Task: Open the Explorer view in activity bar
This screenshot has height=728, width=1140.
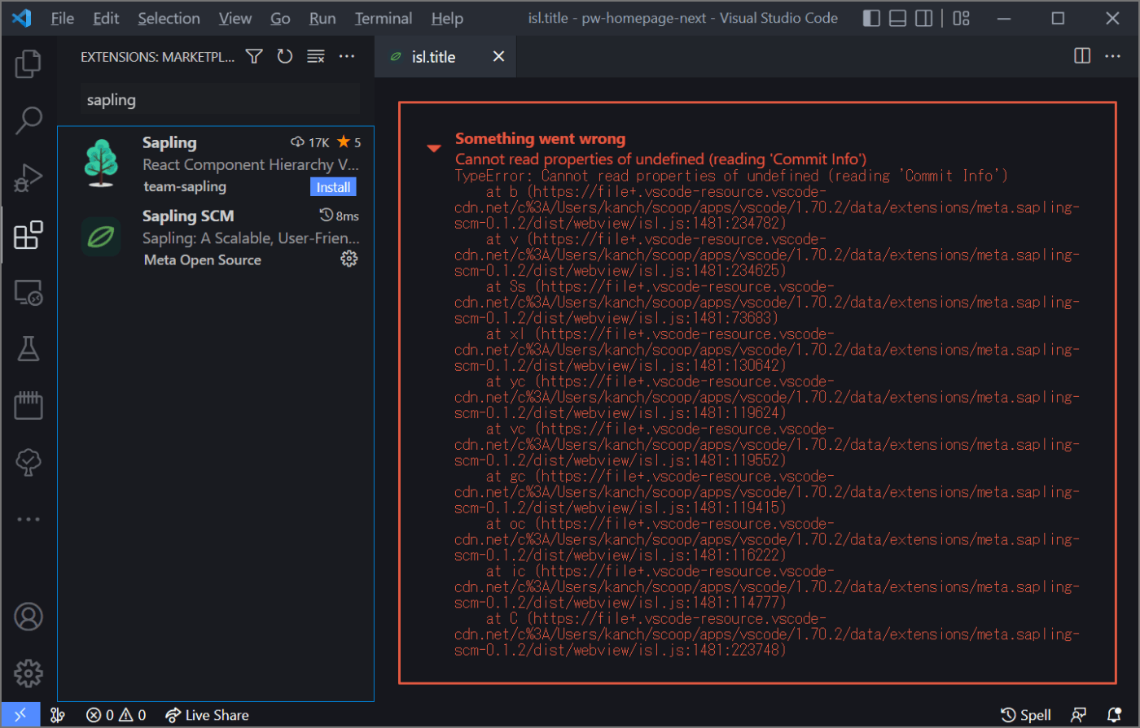Action: coord(28,64)
